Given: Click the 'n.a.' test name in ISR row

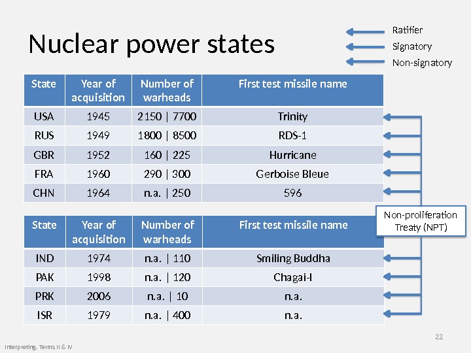Looking at the screenshot, I should click(x=293, y=315).
